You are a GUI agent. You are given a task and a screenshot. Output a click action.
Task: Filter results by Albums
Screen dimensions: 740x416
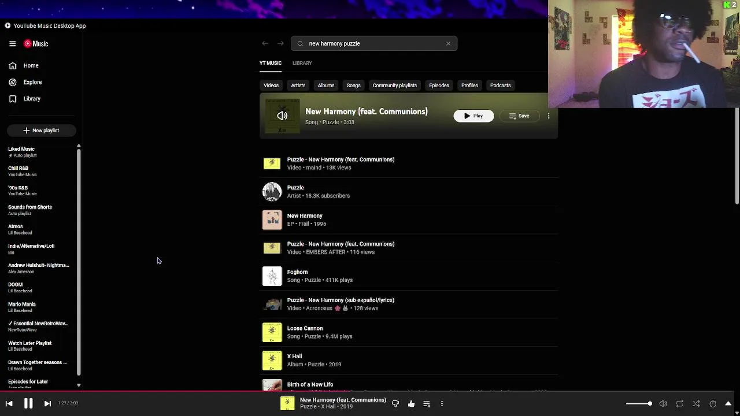(326, 86)
